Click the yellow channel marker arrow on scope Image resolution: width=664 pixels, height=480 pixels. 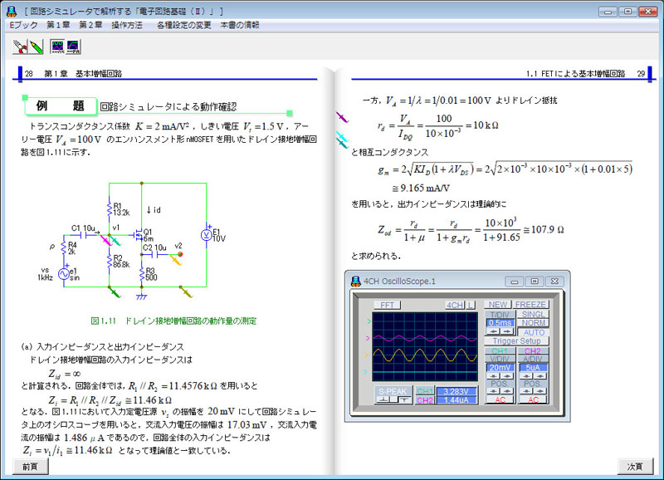pos(367,355)
